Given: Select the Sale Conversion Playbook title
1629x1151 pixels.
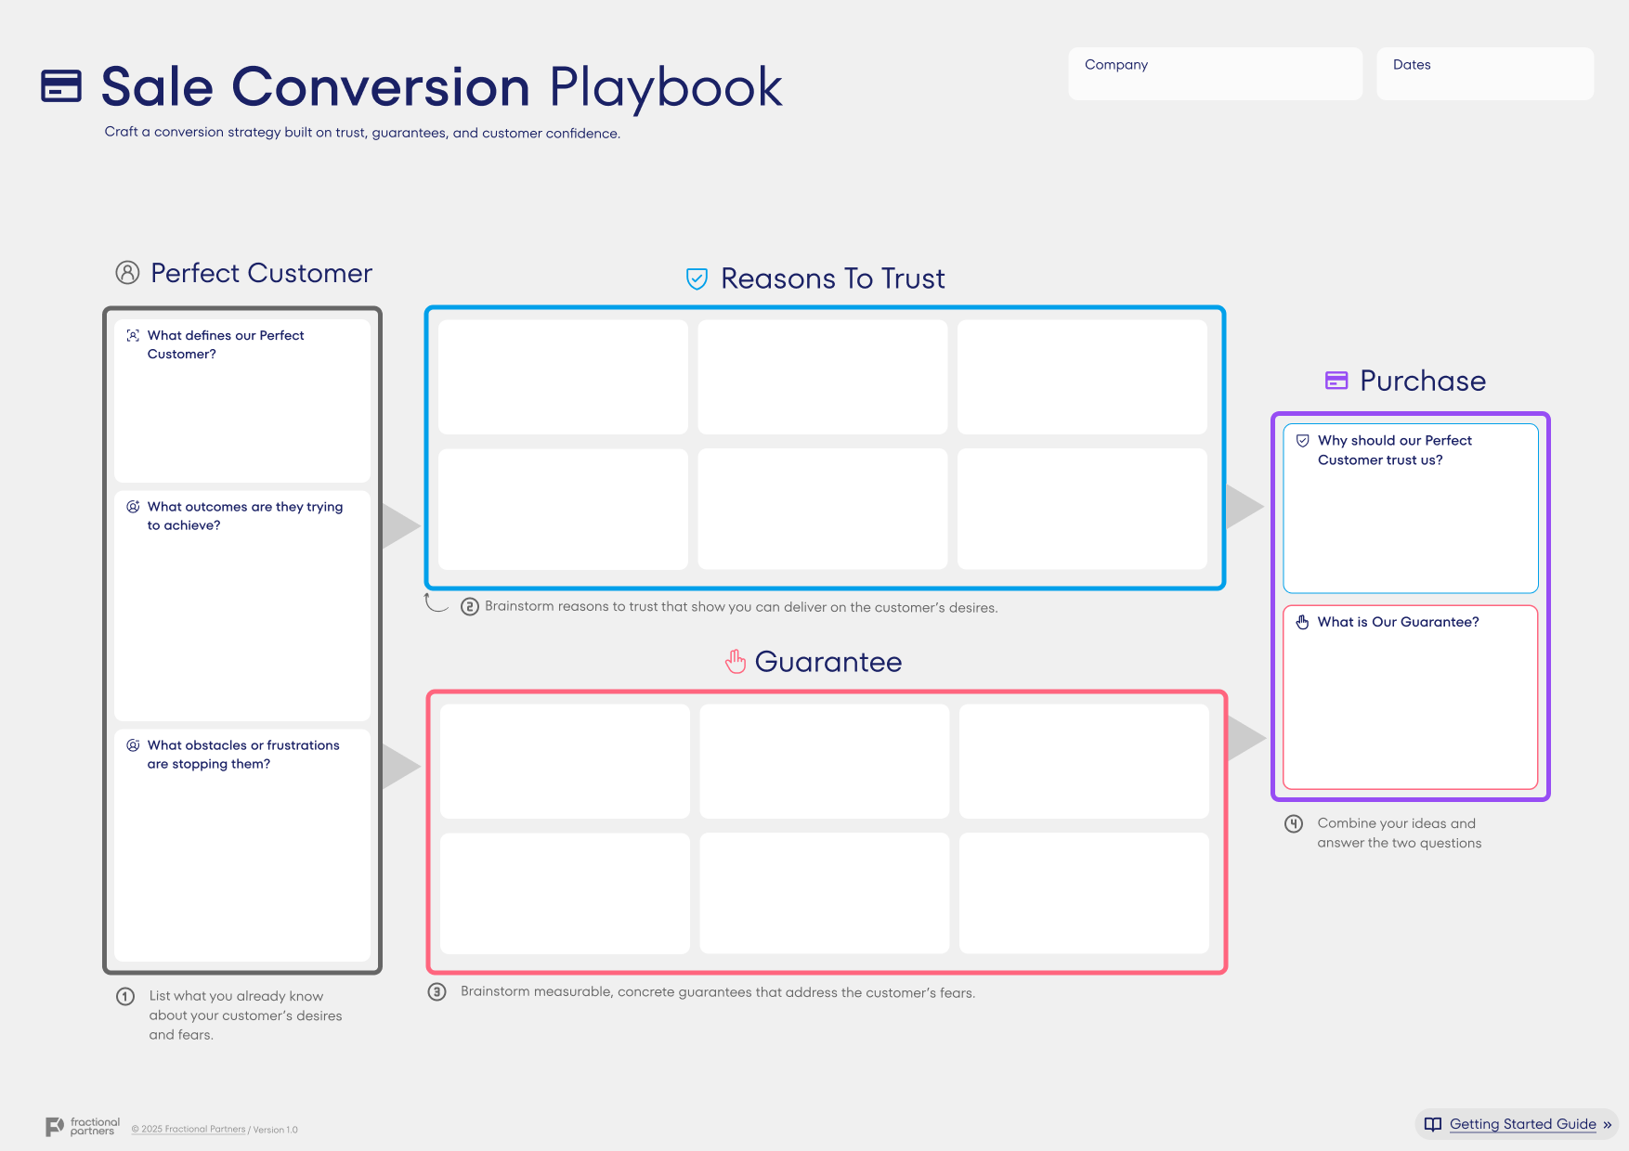Looking at the screenshot, I should (442, 87).
